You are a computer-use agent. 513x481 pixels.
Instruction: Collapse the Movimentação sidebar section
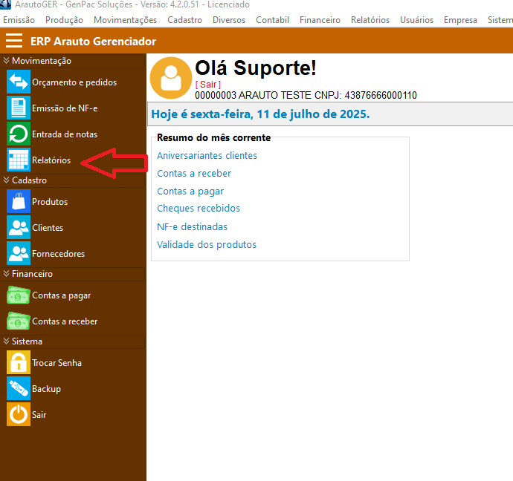7,61
